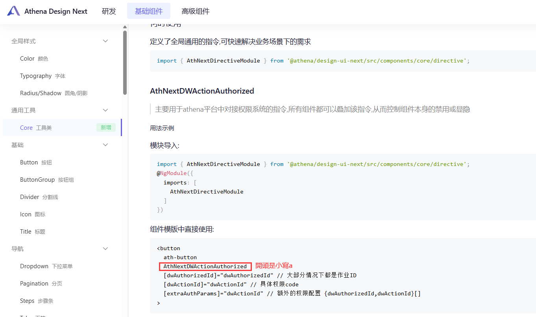Click the <button opening tag code line
The width and height of the screenshot is (536, 317).
pos(168,248)
